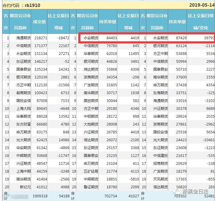The image size is (215, 201).
Task: Select short position value 53698
Action: pyautogui.click(x=181, y=54)
